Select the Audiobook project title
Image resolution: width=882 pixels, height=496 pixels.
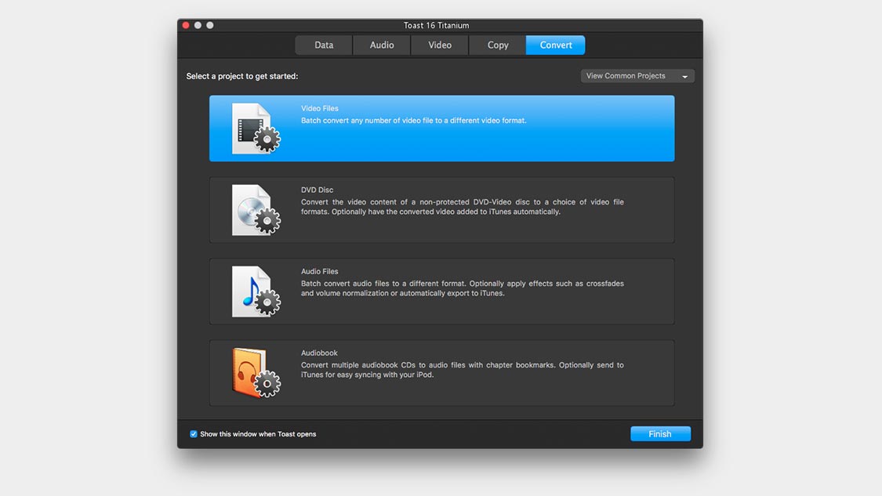[x=319, y=353]
